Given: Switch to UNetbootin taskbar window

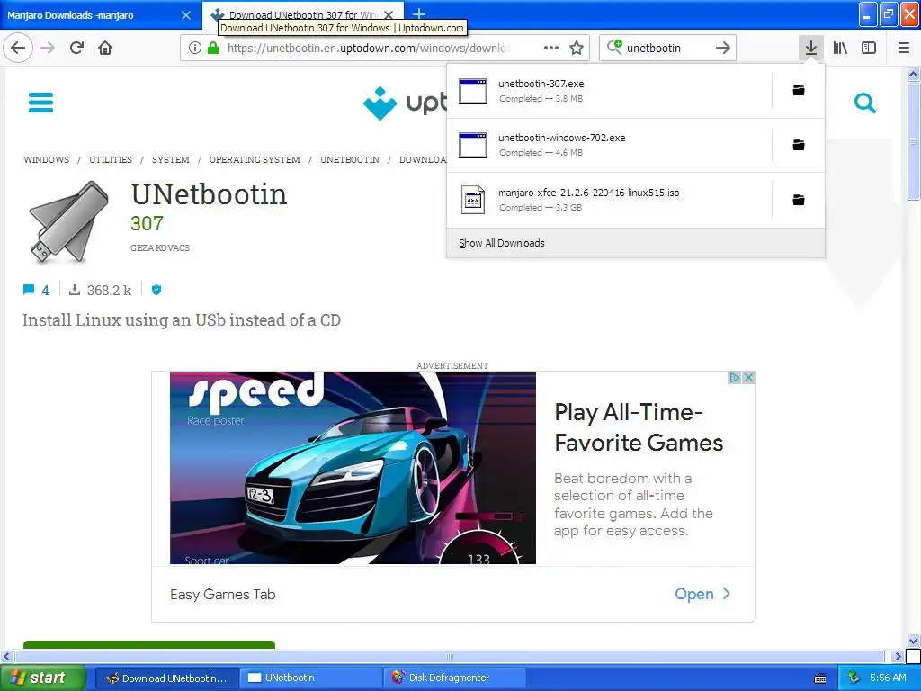Looking at the screenshot, I should [x=311, y=678].
